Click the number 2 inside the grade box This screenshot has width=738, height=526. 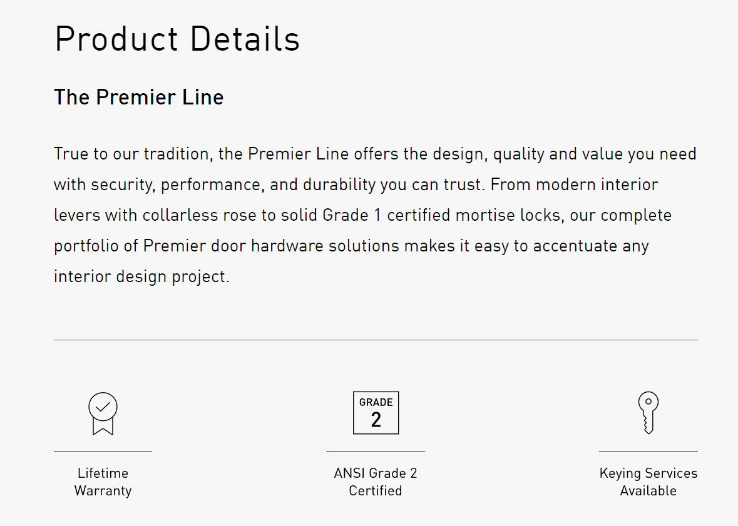376,420
